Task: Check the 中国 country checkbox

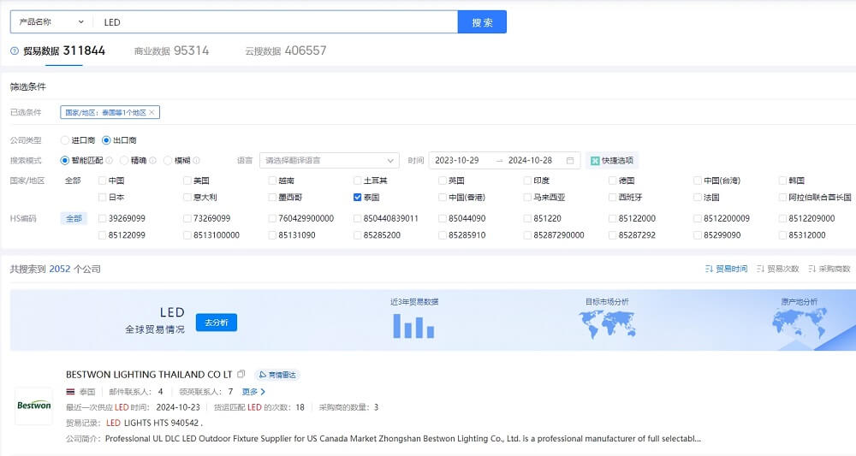Action: (x=102, y=181)
